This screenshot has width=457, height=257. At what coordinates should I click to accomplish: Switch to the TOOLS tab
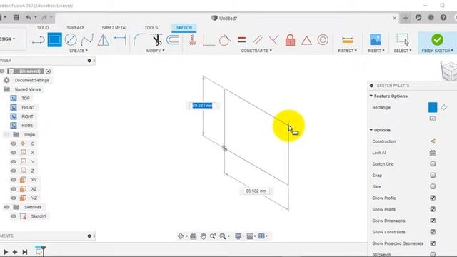click(x=151, y=27)
